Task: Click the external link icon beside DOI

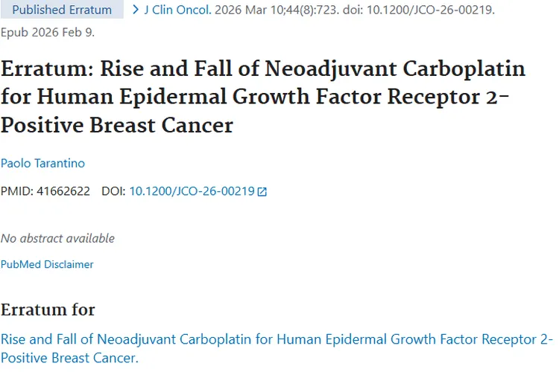Action: pos(262,192)
